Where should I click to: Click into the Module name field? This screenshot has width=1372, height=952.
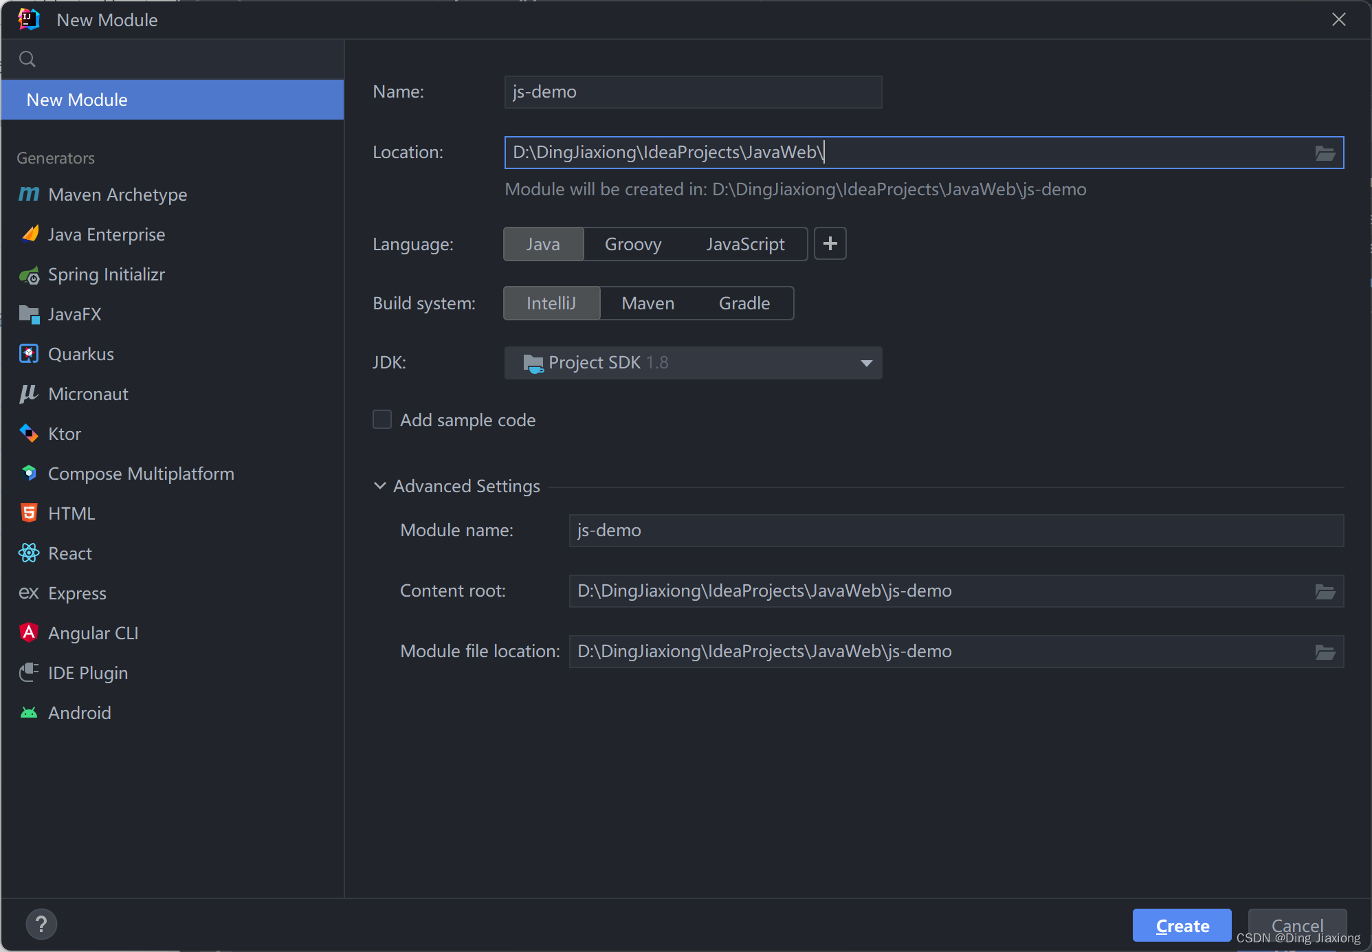tap(955, 531)
